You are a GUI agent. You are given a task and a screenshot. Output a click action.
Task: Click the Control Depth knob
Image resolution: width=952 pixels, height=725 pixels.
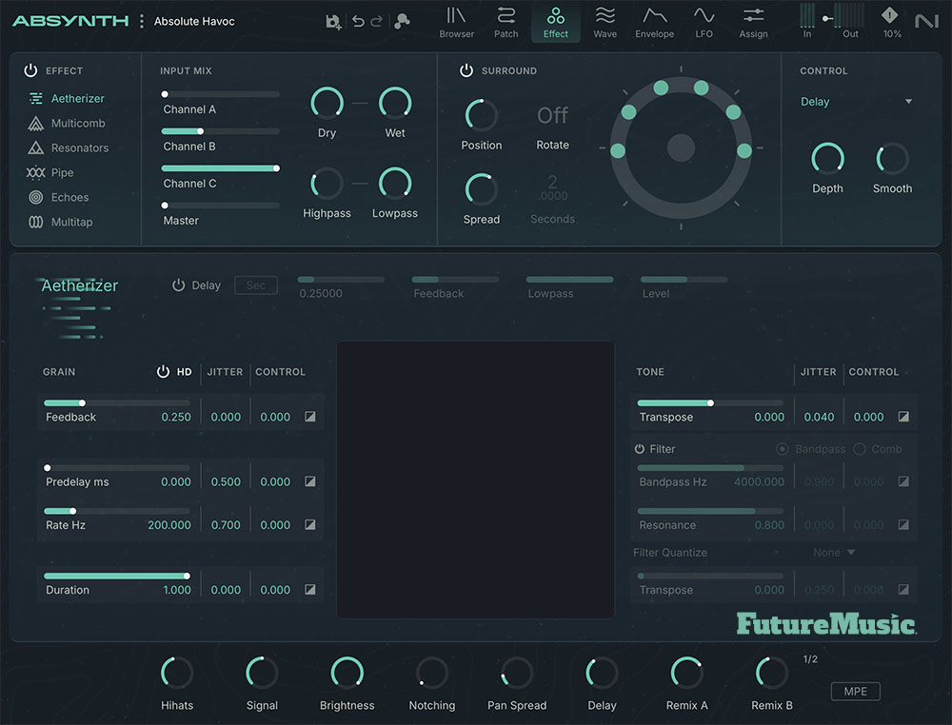pyautogui.click(x=827, y=158)
